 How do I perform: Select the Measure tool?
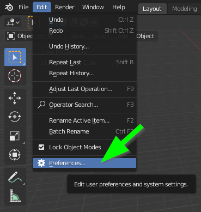click(15, 196)
